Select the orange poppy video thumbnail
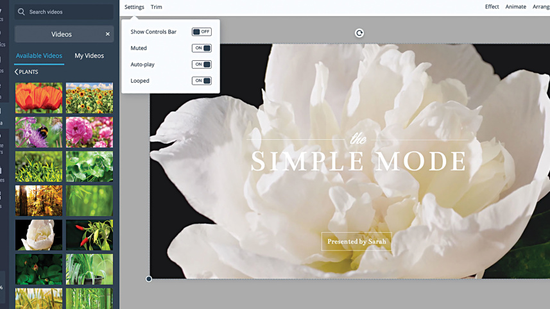 click(x=39, y=98)
